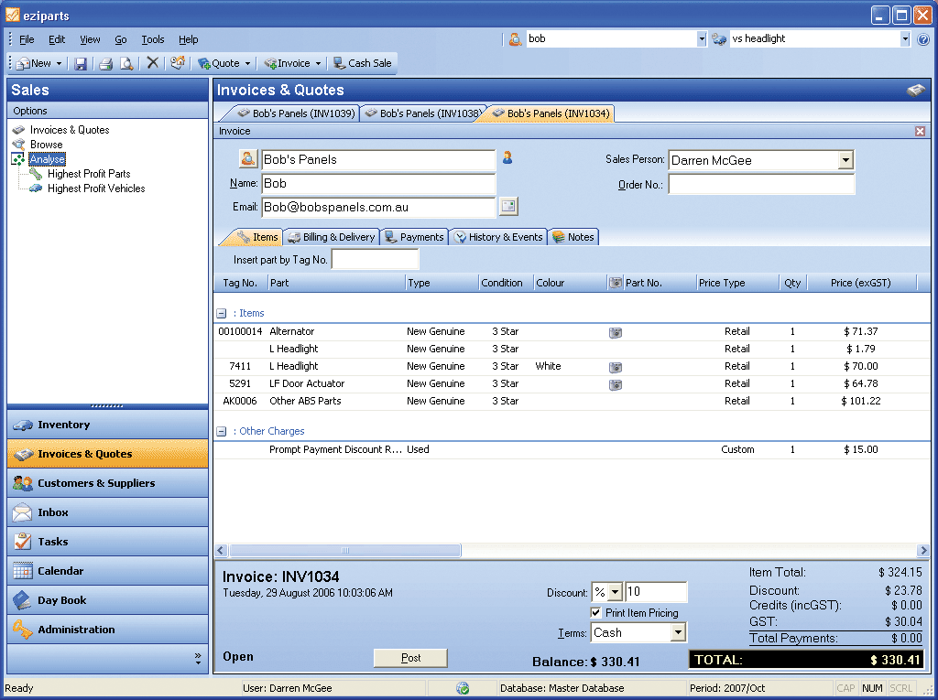Open the Discount type % dropdown
The height and width of the screenshot is (700, 938).
point(615,592)
